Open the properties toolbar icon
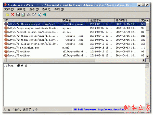Screen dimensions: 153x115 point(34,15)
